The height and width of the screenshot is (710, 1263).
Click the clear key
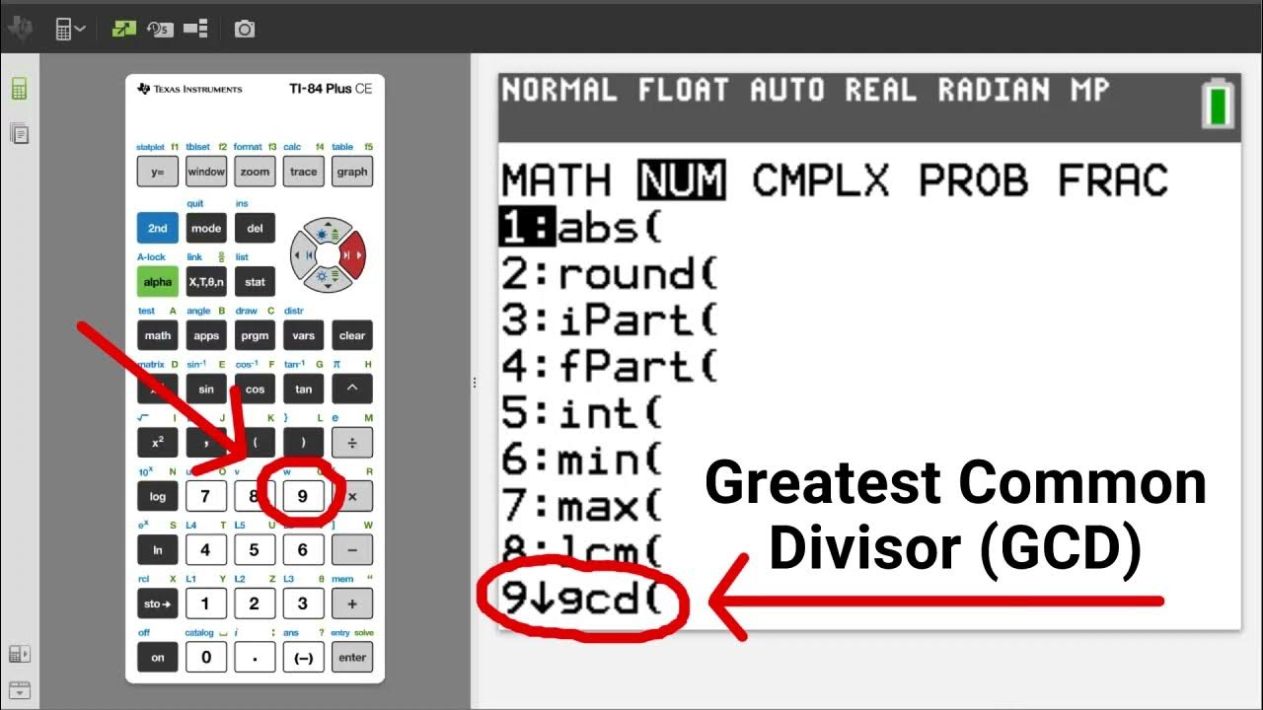352,335
